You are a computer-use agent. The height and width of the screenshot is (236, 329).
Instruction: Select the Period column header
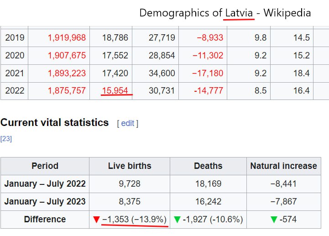click(45, 166)
